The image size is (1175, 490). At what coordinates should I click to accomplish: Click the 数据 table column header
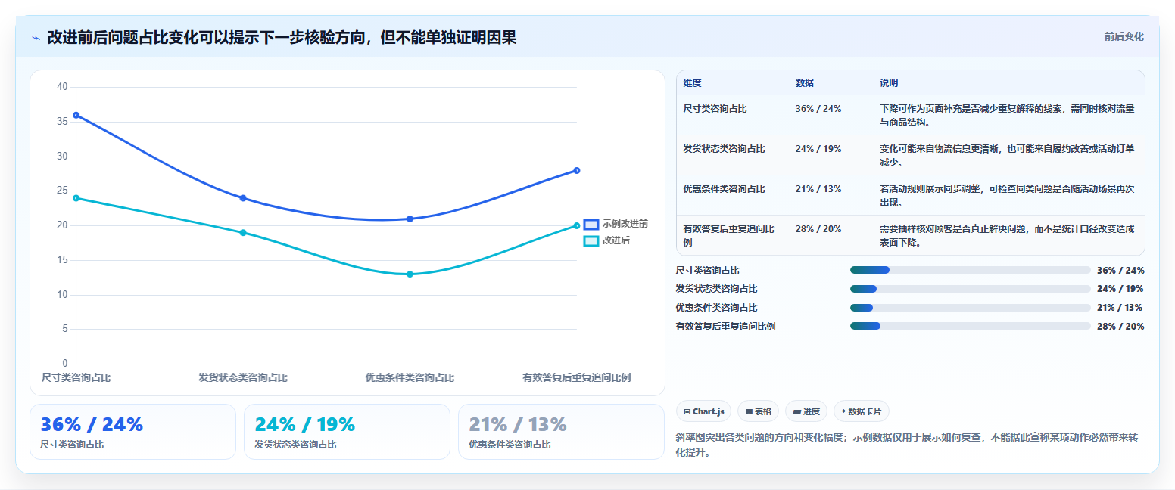click(804, 83)
